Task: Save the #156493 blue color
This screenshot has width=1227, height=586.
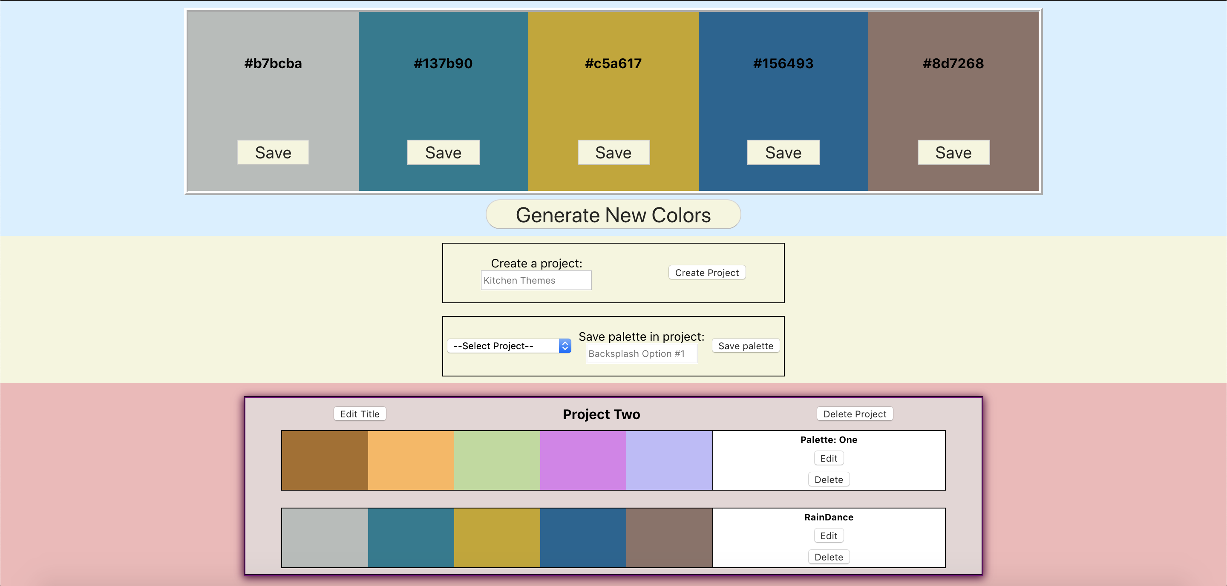Action: [783, 152]
